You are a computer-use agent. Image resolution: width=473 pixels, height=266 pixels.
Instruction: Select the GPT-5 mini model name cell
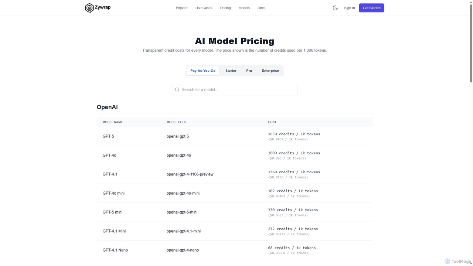tap(112, 212)
